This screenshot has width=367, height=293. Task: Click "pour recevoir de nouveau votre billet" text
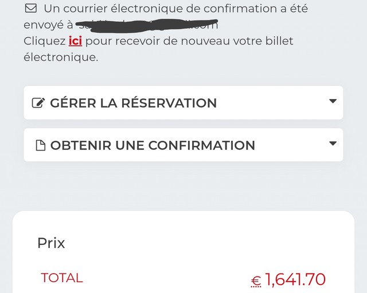coord(189,42)
